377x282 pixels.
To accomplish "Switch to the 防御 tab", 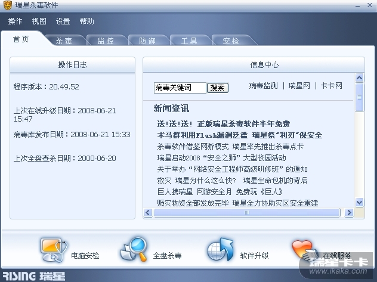I will [147, 41].
